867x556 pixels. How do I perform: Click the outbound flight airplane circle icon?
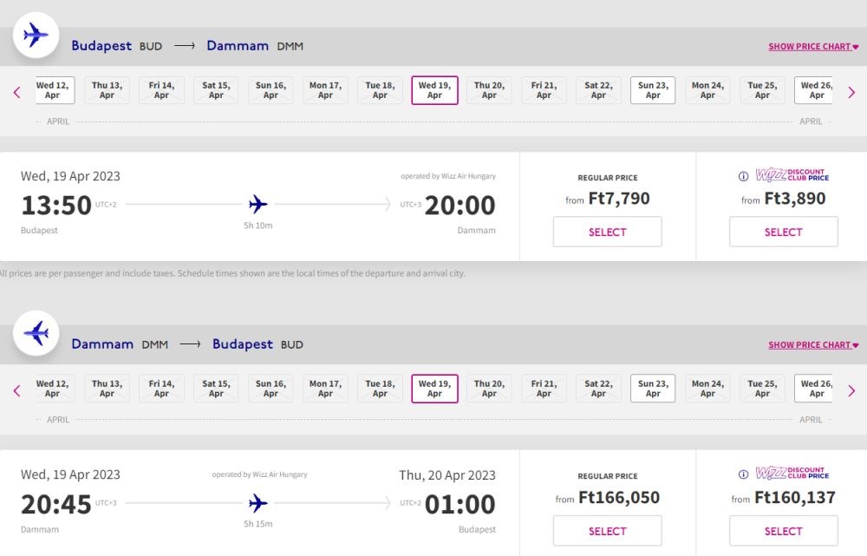coord(36,36)
